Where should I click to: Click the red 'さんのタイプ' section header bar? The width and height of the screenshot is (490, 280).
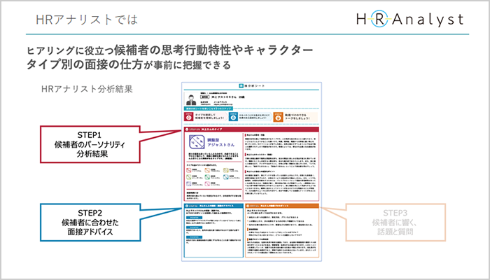click(251, 129)
